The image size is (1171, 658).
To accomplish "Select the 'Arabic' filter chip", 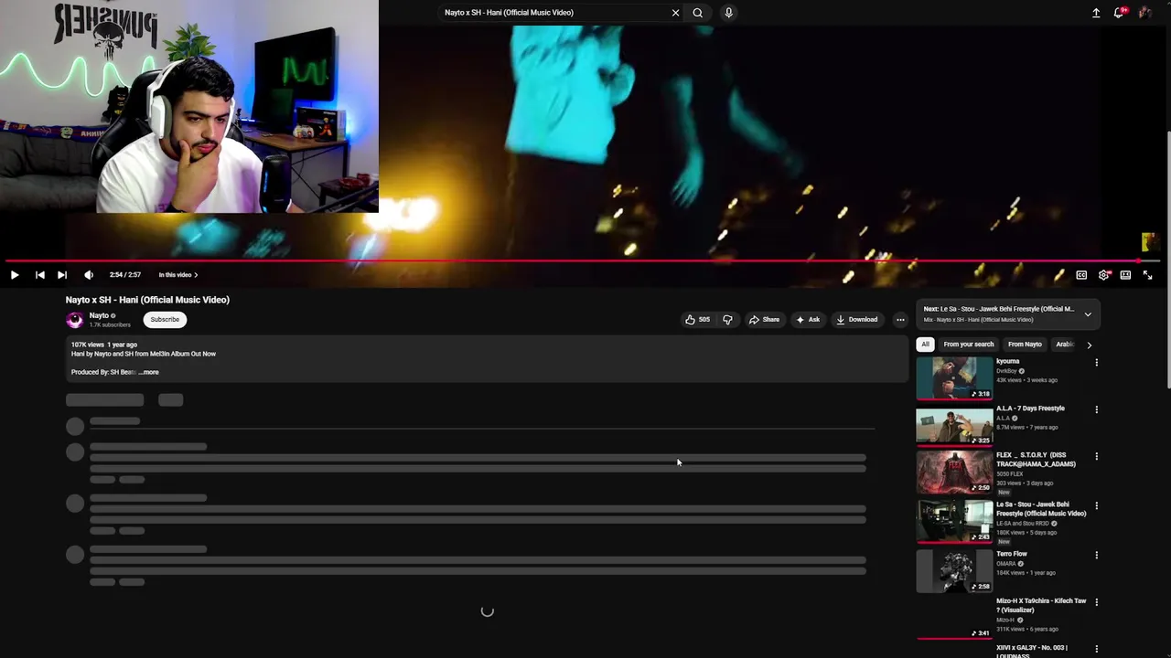I will click(x=1065, y=345).
